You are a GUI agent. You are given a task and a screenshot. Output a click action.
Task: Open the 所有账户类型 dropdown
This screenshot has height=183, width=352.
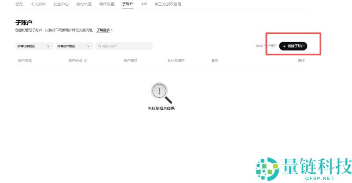coord(74,46)
